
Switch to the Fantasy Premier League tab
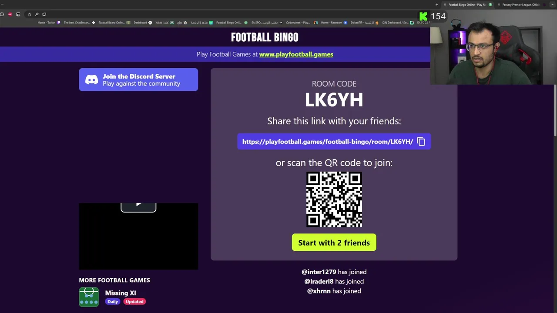521,5
